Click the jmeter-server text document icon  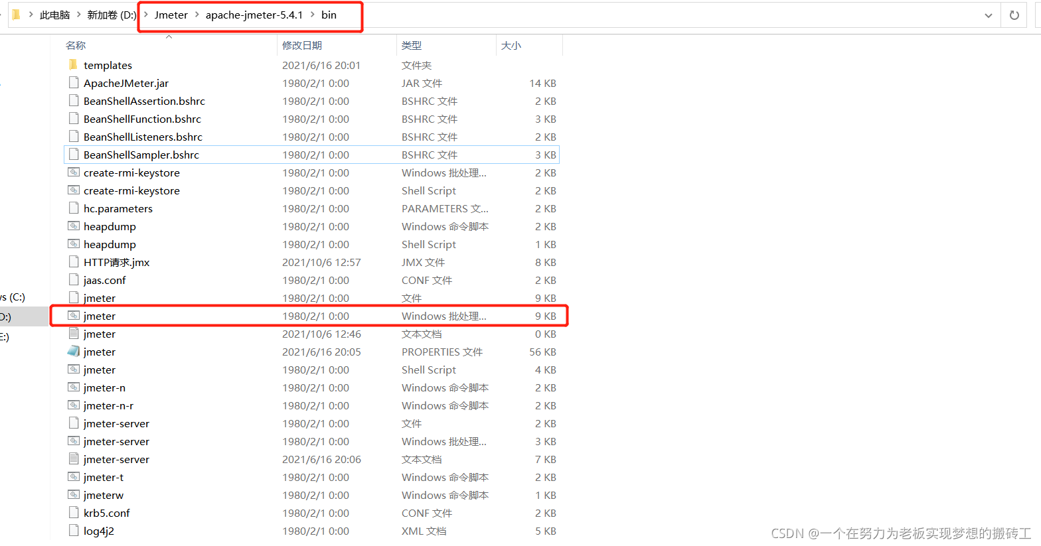(x=74, y=459)
